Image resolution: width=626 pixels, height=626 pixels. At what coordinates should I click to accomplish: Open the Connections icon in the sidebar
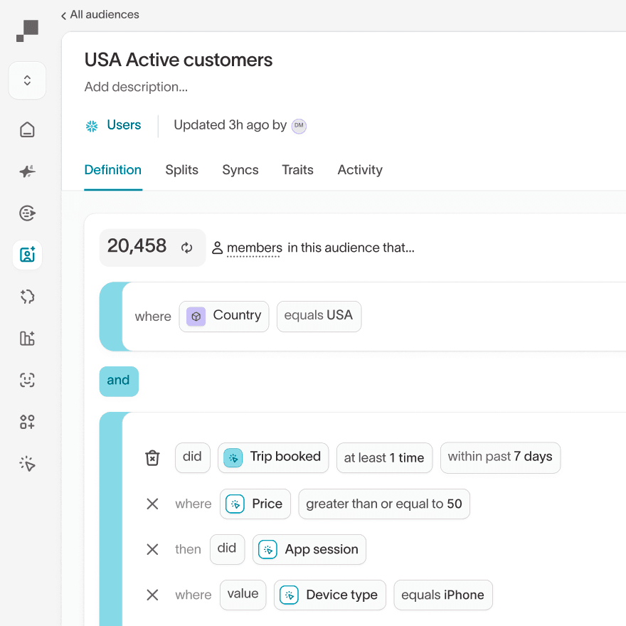pos(27,213)
